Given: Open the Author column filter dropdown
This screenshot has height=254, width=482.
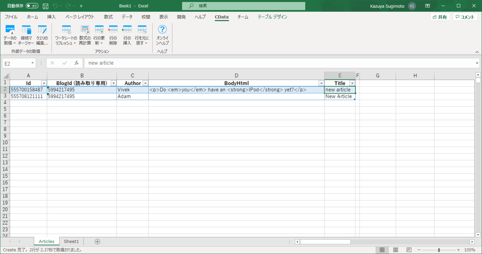Looking at the screenshot, I should [145, 83].
